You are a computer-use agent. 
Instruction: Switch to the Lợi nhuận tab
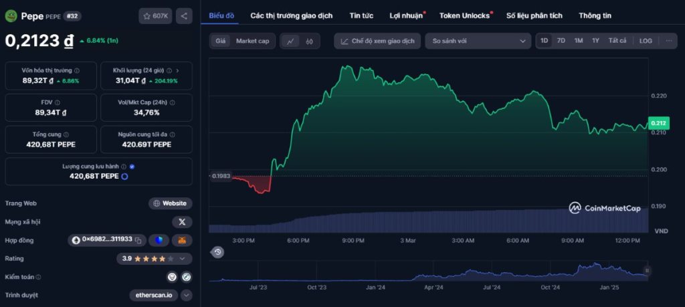(406, 16)
